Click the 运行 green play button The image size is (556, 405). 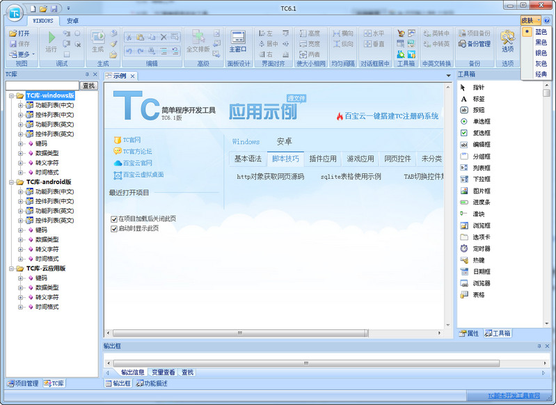51,41
